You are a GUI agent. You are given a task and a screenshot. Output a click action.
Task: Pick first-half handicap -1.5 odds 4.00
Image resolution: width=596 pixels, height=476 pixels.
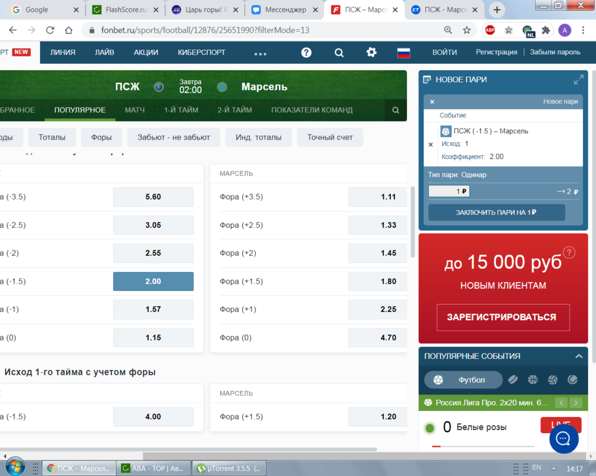(x=153, y=416)
